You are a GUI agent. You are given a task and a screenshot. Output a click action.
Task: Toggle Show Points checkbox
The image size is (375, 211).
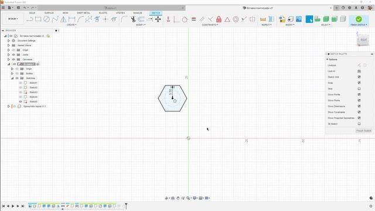click(359, 100)
